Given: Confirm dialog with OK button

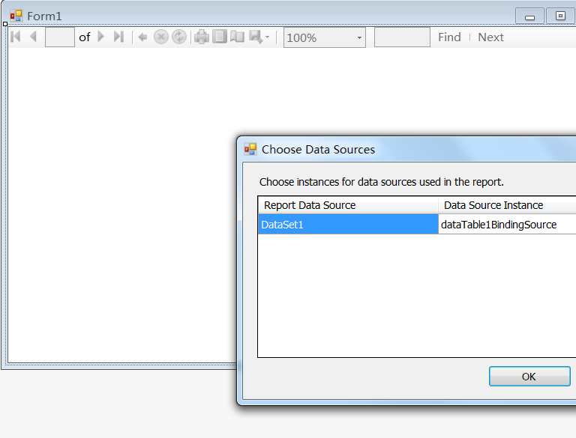Looking at the screenshot, I should [529, 377].
